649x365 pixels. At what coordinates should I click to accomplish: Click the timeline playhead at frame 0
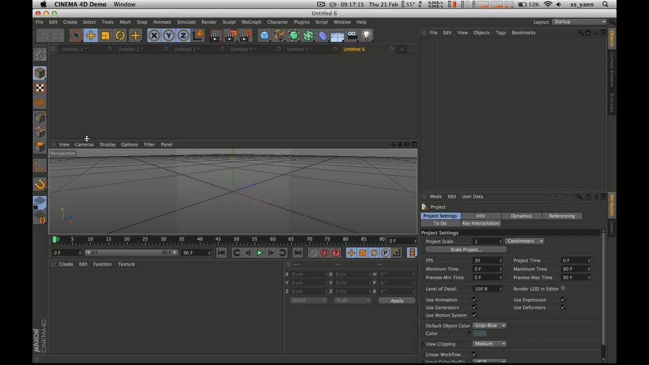pyautogui.click(x=55, y=239)
